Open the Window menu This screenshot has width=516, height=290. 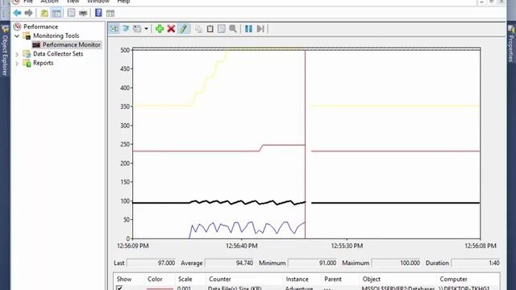[98, 2]
